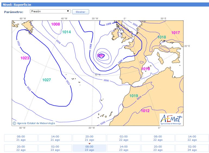This screenshot has height=153, width=209.
Task: Click the red triangle time marker
Action: (x=89, y=143)
